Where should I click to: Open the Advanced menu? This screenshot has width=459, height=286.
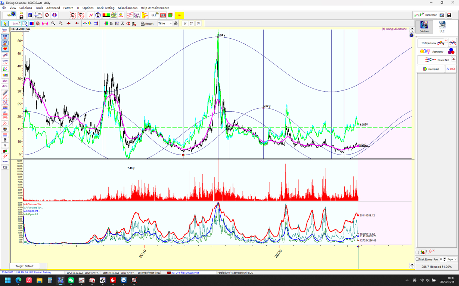(53, 8)
